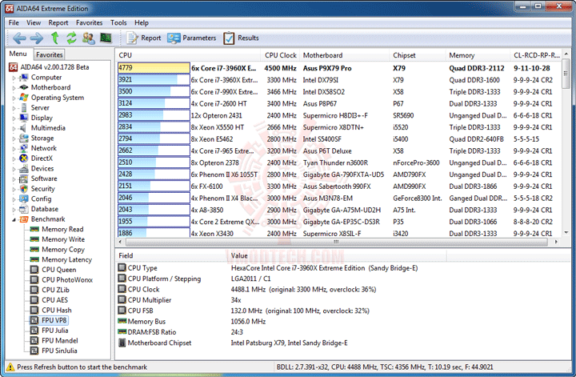
Task: Sort results by CPU Clock column header
Action: click(x=280, y=55)
